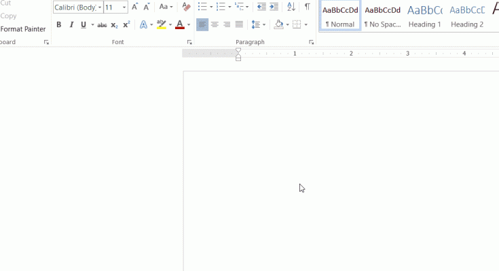Click the Calibri (Body) font name box
The height and width of the screenshot is (271, 499).
click(x=75, y=7)
